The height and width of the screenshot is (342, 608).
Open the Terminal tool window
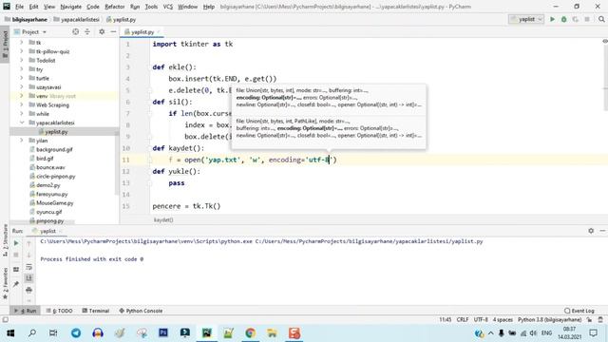coord(96,311)
